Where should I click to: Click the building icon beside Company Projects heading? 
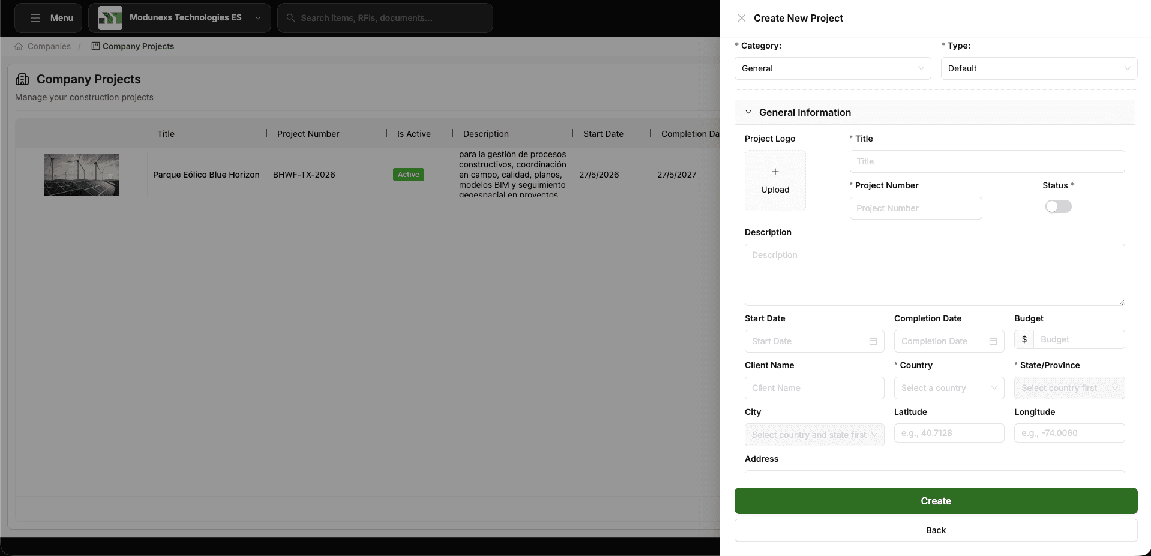(x=22, y=79)
